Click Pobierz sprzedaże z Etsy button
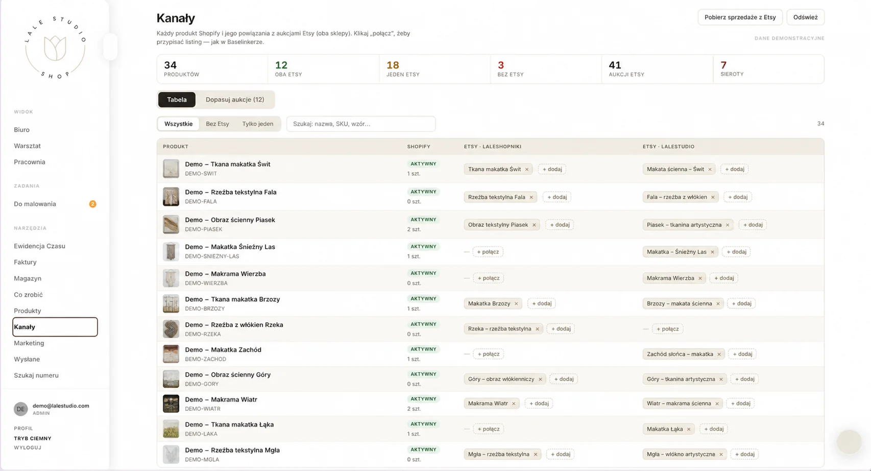The width and height of the screenshot is (871, 471). tap(740, 17)
